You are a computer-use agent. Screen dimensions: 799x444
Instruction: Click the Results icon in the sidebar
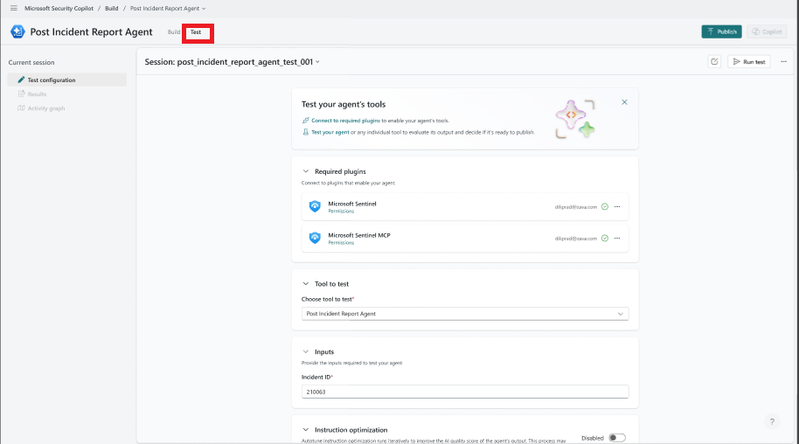21,94
